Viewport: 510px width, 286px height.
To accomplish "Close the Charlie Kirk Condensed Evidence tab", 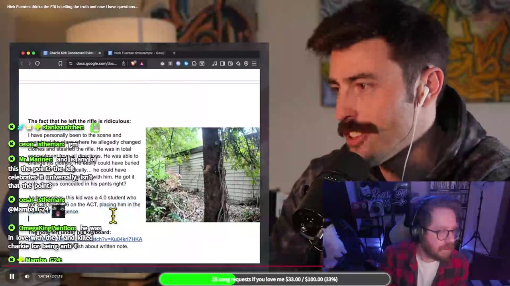I will 100,53.
